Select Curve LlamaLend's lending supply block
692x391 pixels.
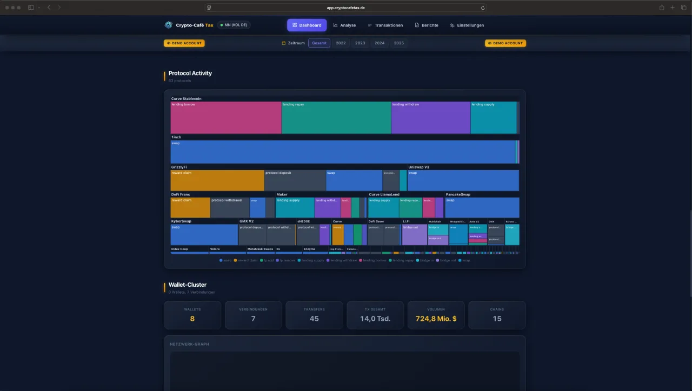point(384,207)
